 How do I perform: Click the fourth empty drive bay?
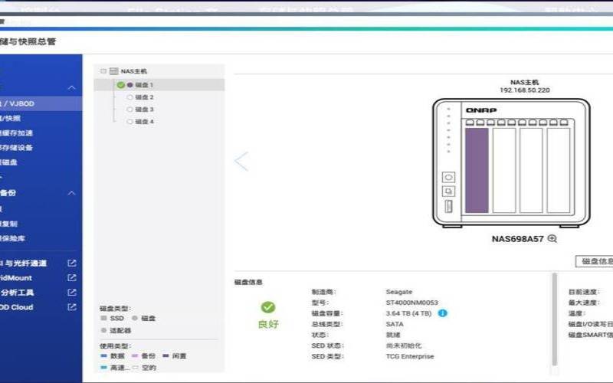[x=559, y=170]
